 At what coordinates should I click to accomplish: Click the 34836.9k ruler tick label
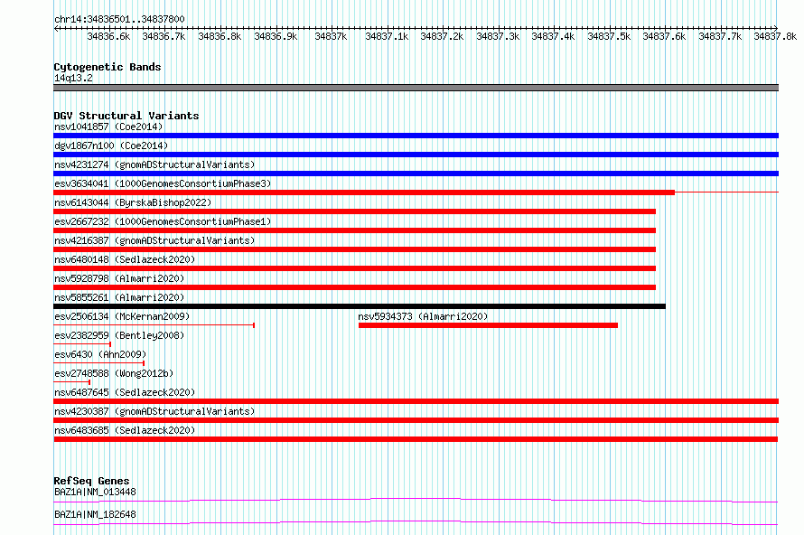click(276, 36)
